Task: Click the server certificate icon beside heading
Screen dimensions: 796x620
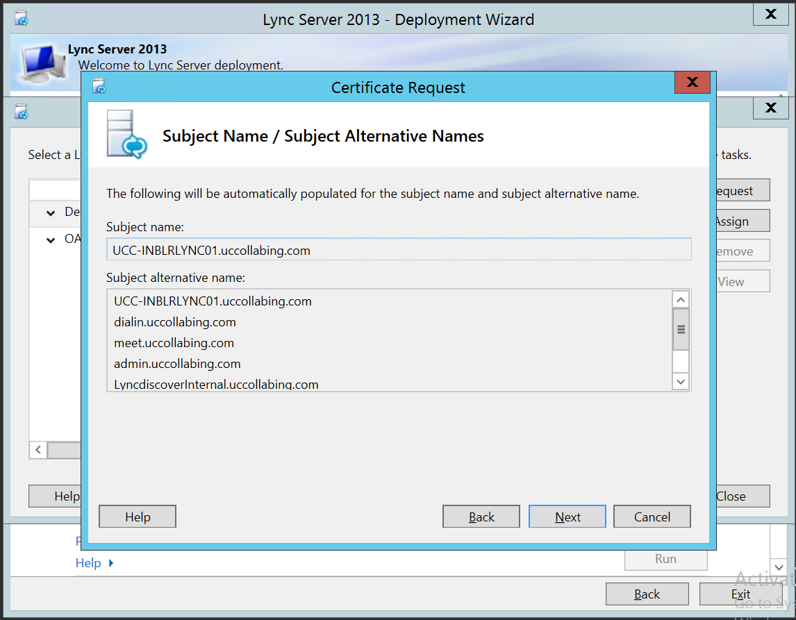Action: 126,135
